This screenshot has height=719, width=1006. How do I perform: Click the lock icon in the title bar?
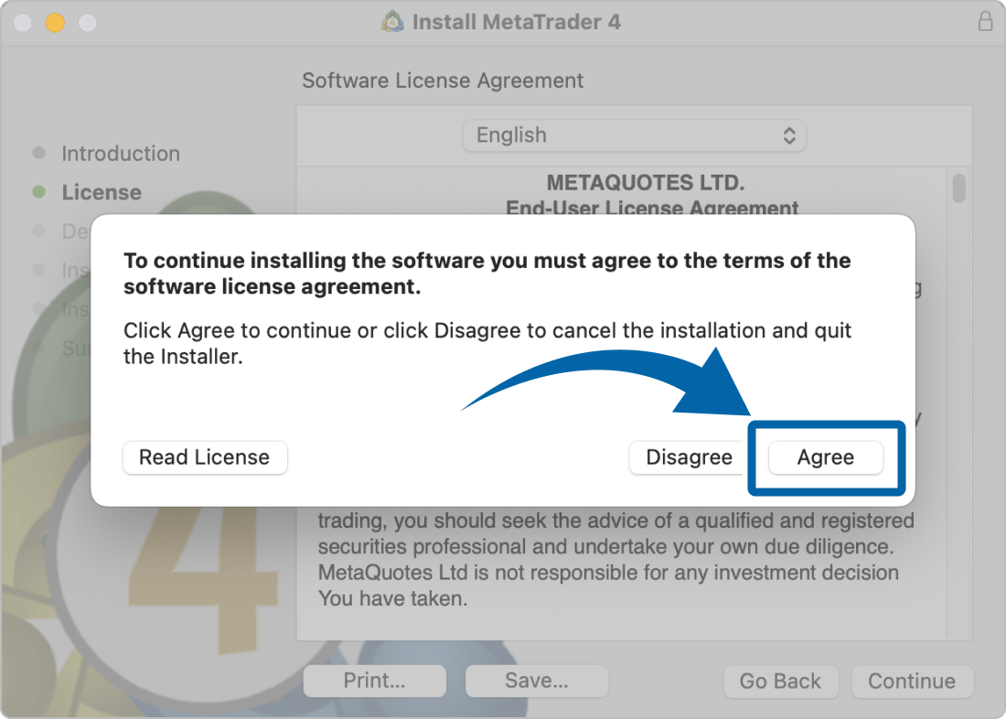[985, 22]
